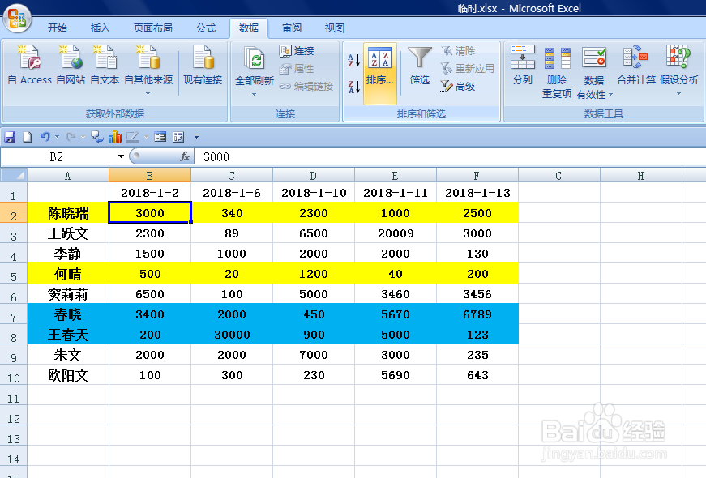Expand the Refresh All (全部刷新) dropdown arrow

pyautogui.click(x=254, y=94)
